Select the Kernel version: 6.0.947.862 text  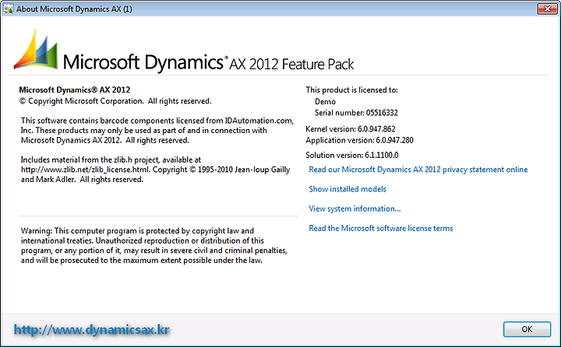click(x=351, y=129)
